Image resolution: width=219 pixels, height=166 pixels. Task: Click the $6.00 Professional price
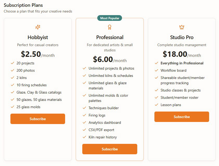(103, 59)
